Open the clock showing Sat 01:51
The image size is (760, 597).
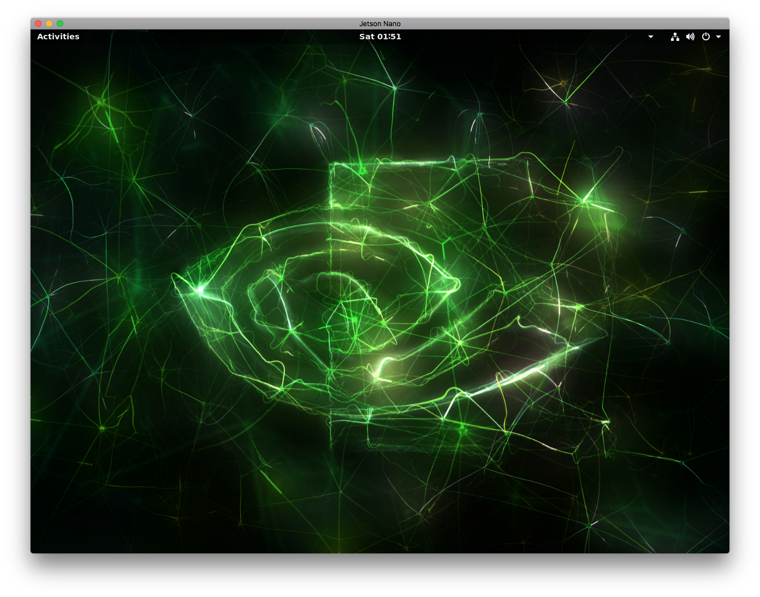pos(380,37)
